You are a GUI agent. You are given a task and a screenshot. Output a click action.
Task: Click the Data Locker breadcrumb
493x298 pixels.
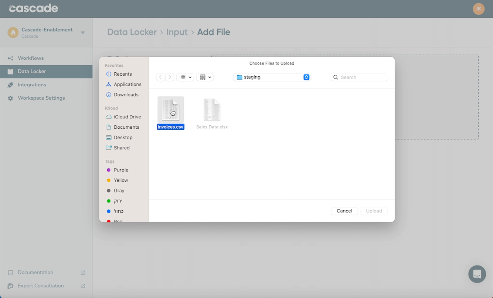coord(132,32)
